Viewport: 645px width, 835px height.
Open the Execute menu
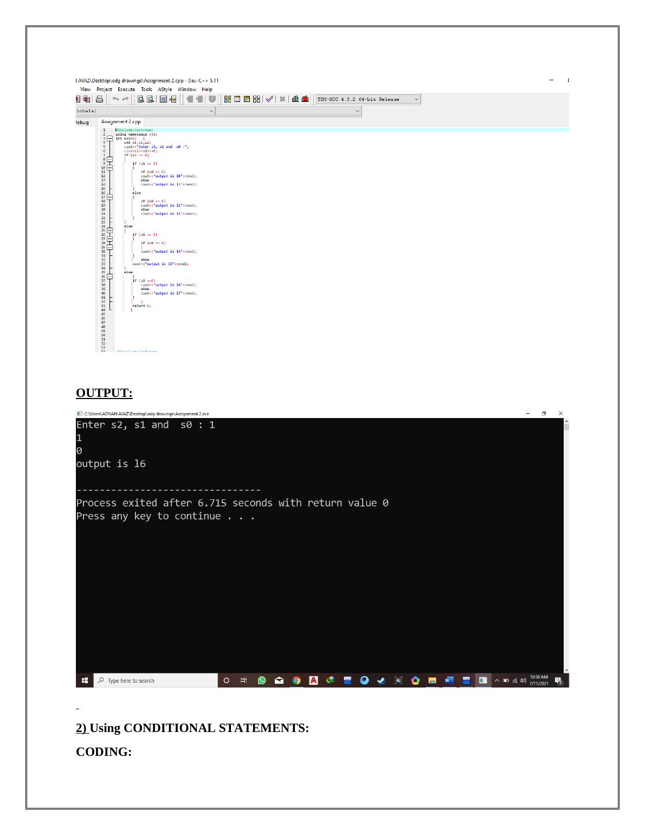(x=126, y=89)
